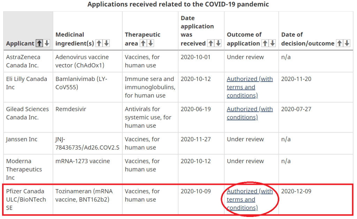This screenshot has height=219, width=357.
Task: Sort Applicant column ascending
Action: (x=40, y=44)
